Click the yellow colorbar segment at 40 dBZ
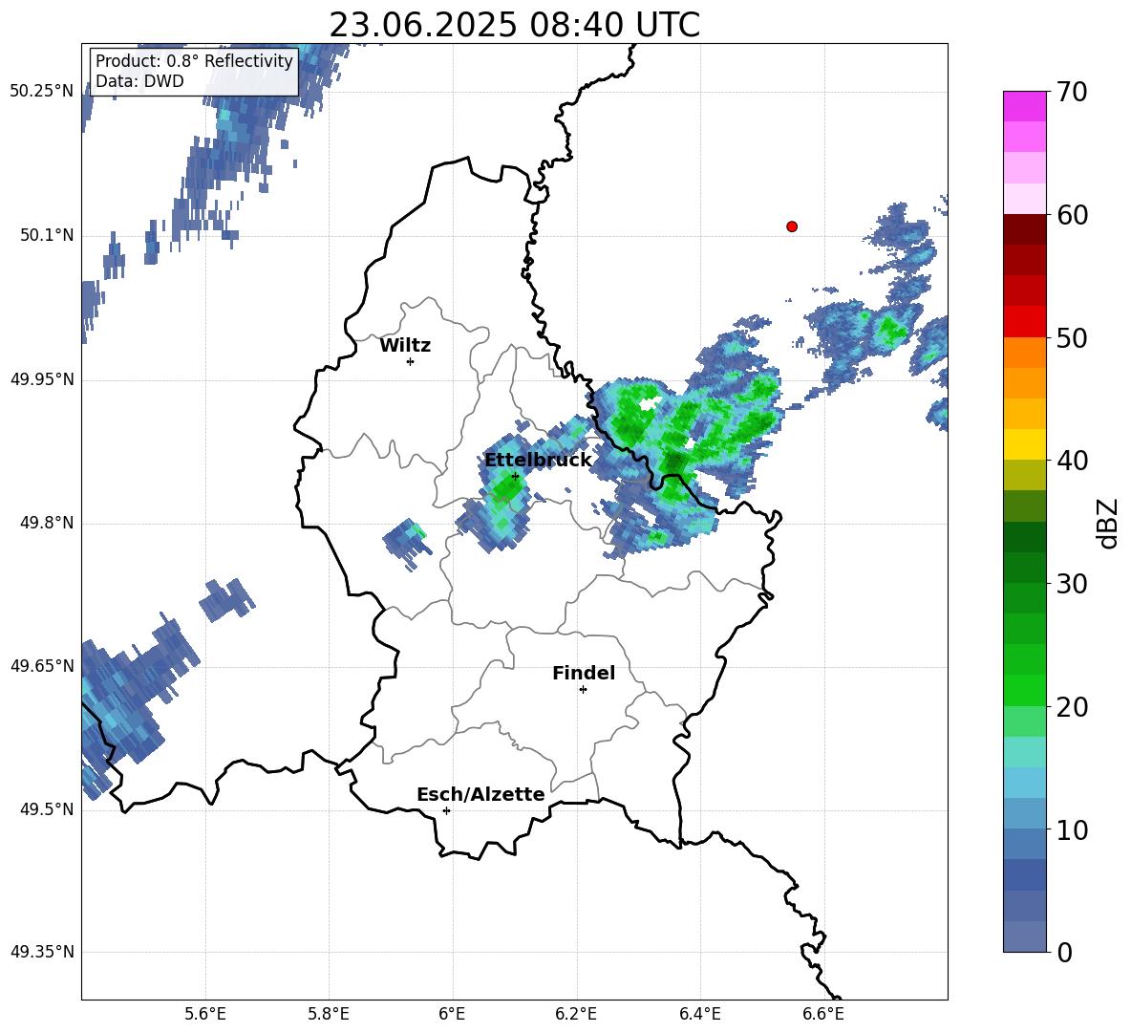 point(1024,444)
